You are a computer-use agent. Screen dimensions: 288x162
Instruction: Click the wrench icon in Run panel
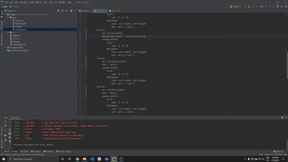[5, 126]
